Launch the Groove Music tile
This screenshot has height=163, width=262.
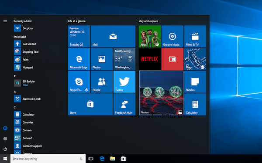pos(172,36)
